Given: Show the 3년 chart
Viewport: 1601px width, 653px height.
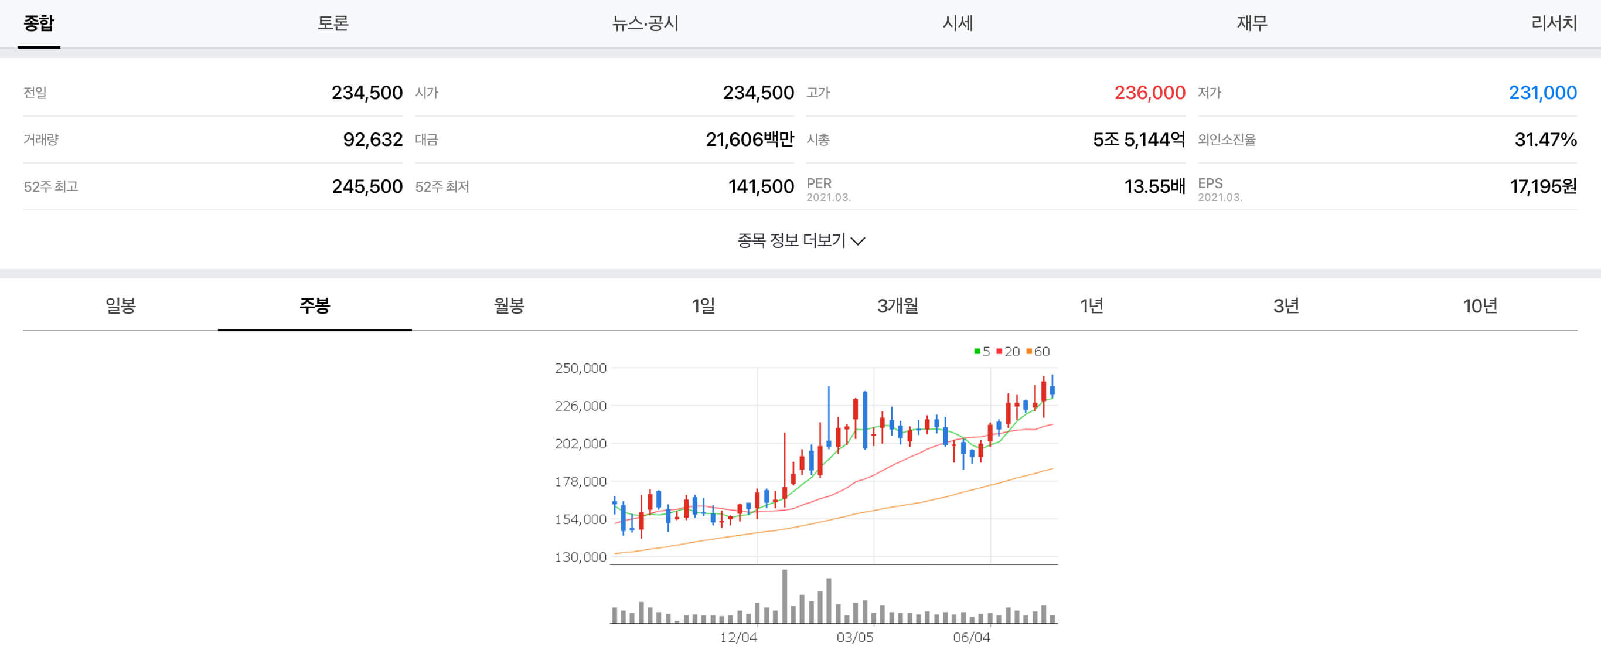Looking at the screenshot, I should [1286, 305].
